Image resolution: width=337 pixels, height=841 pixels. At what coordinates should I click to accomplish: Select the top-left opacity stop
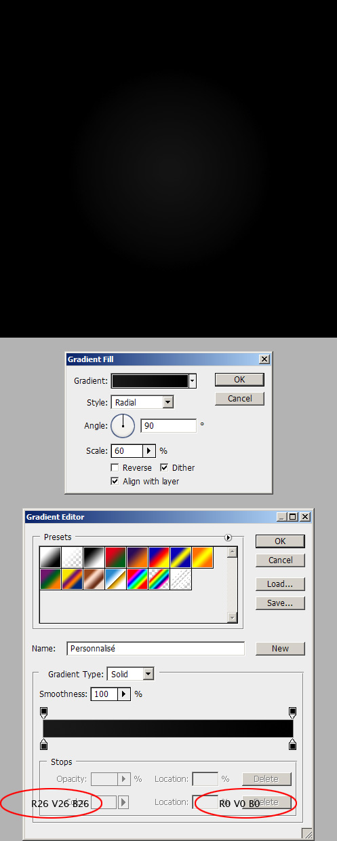(44, 712)
